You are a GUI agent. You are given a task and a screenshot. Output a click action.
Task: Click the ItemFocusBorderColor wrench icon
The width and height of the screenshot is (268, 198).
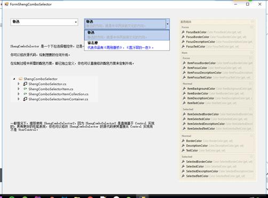coord(184,63)
